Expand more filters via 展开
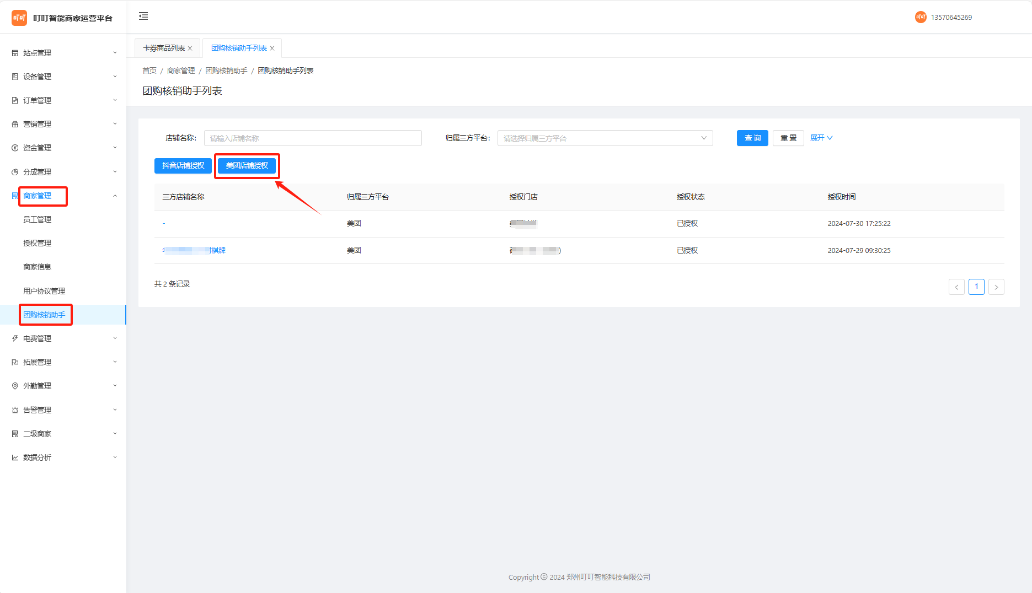 click(821, 138)
